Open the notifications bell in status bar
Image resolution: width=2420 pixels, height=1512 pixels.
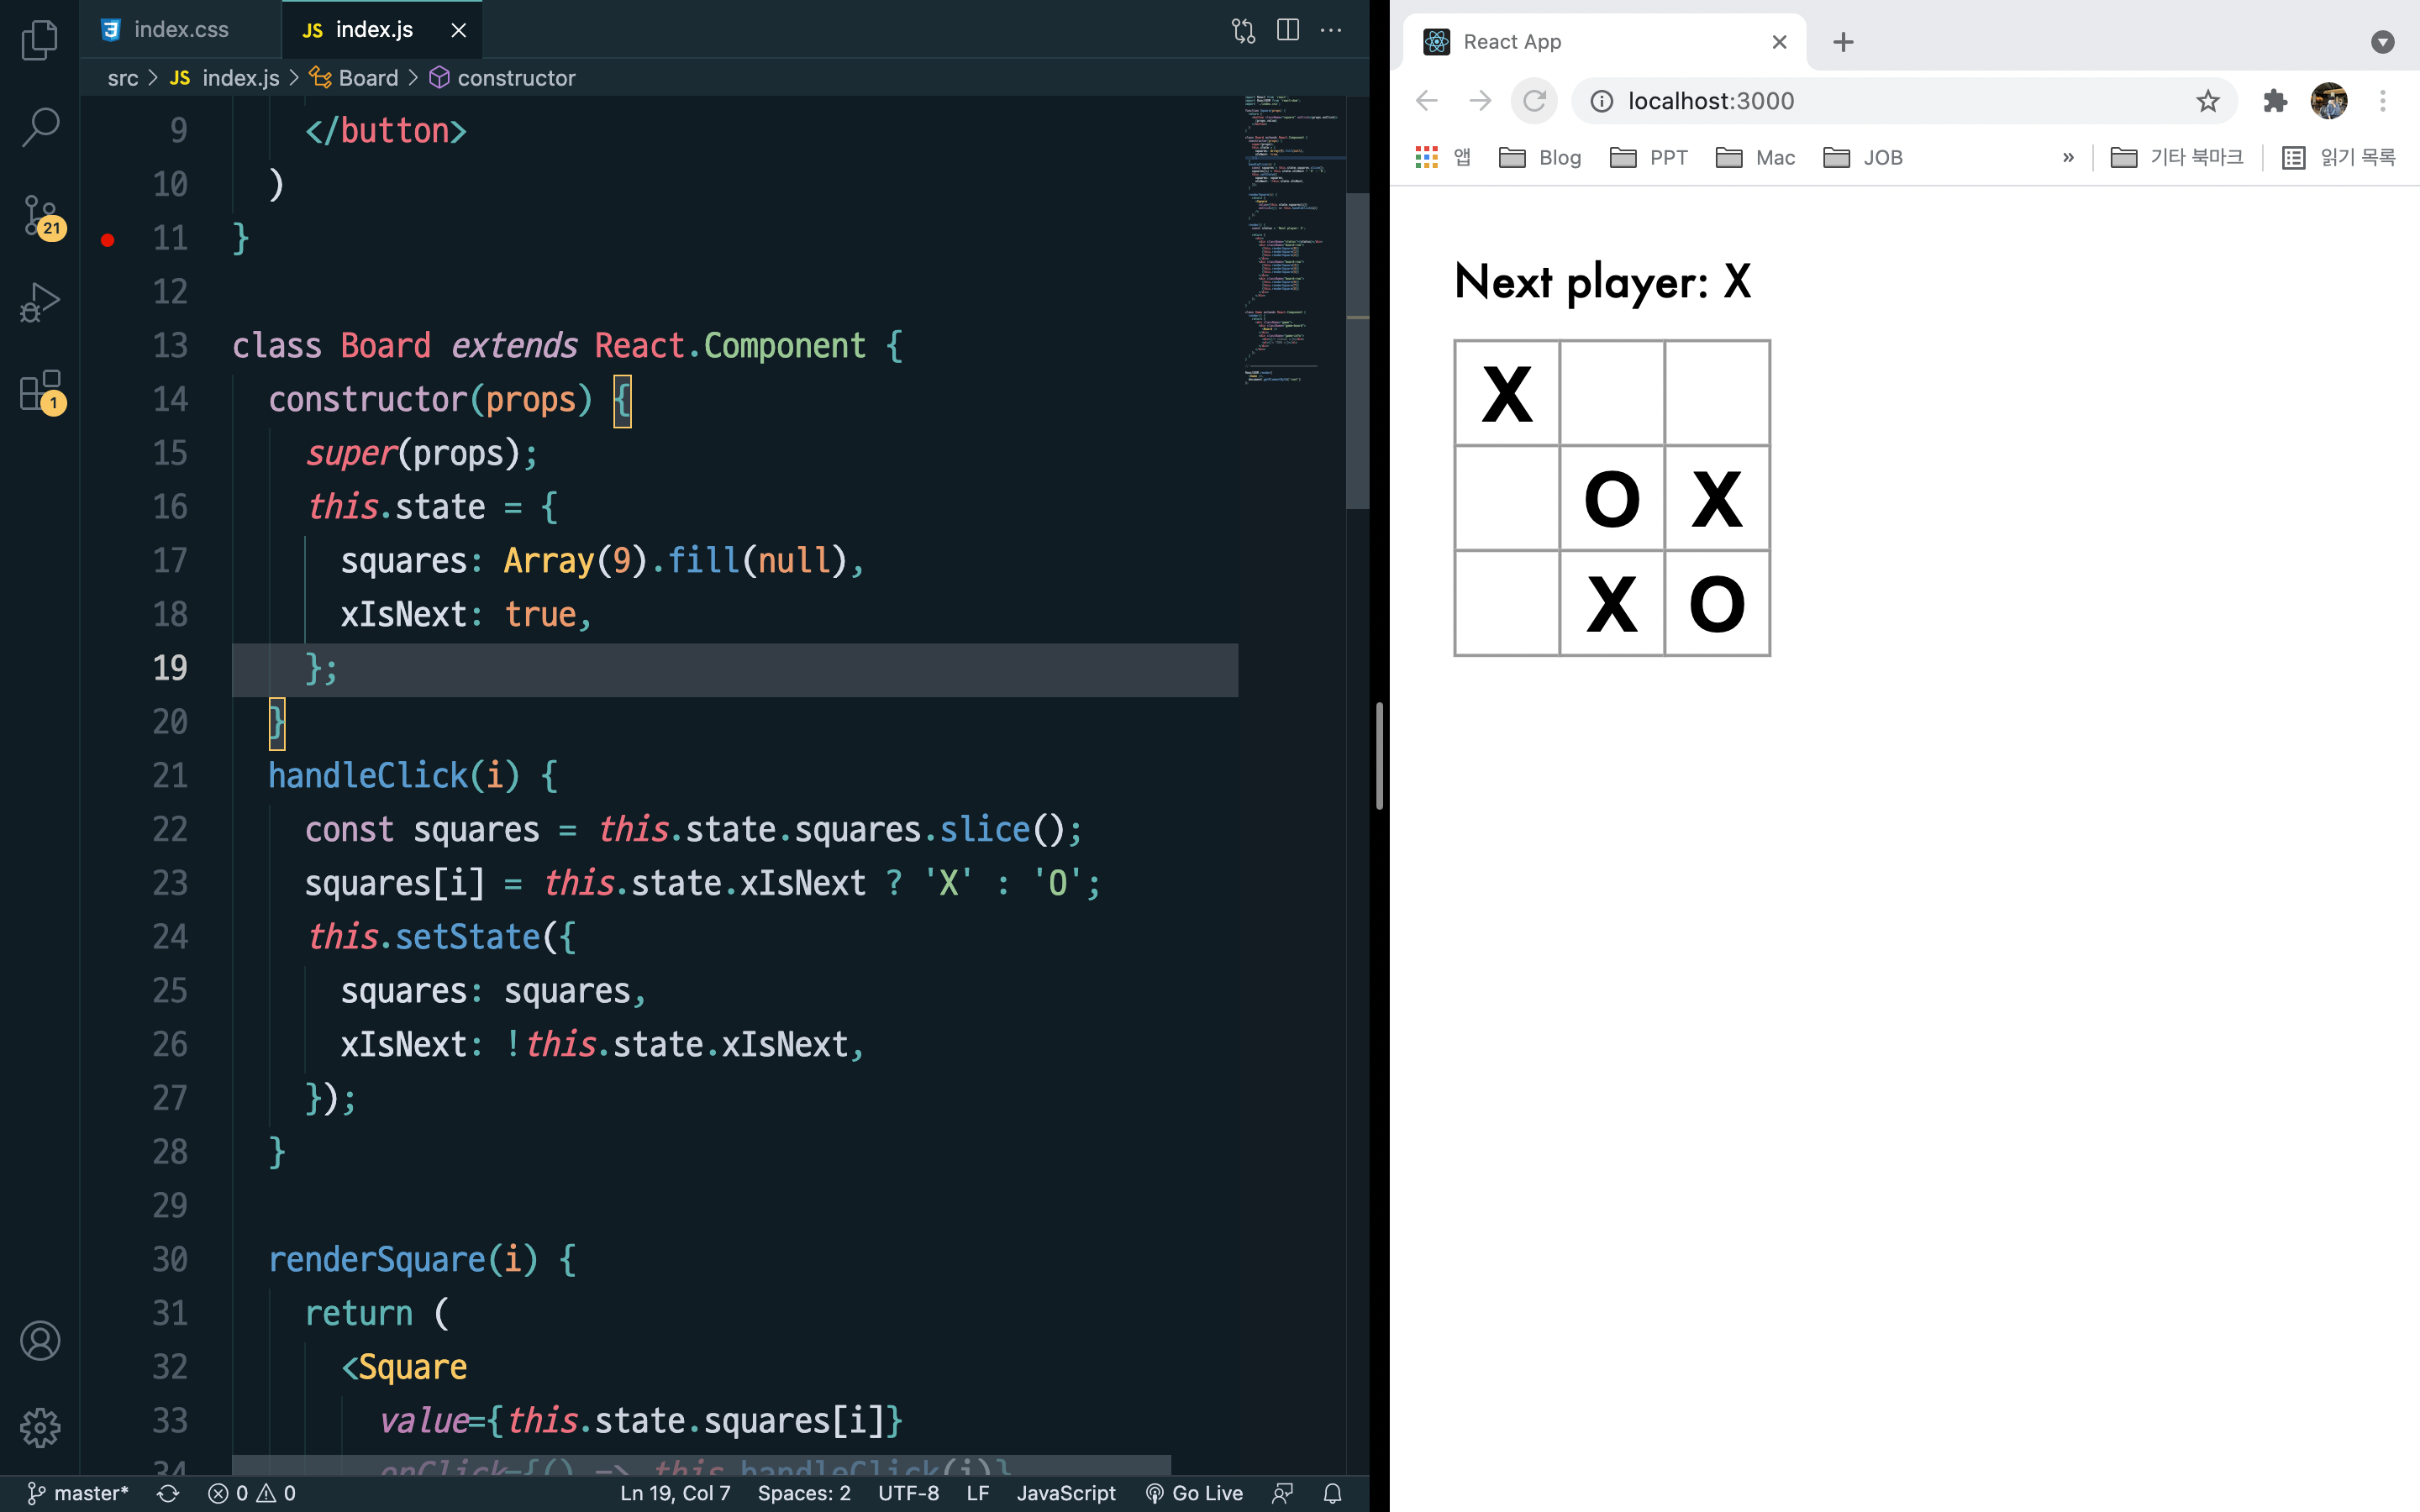[x=1333, y=1493]
